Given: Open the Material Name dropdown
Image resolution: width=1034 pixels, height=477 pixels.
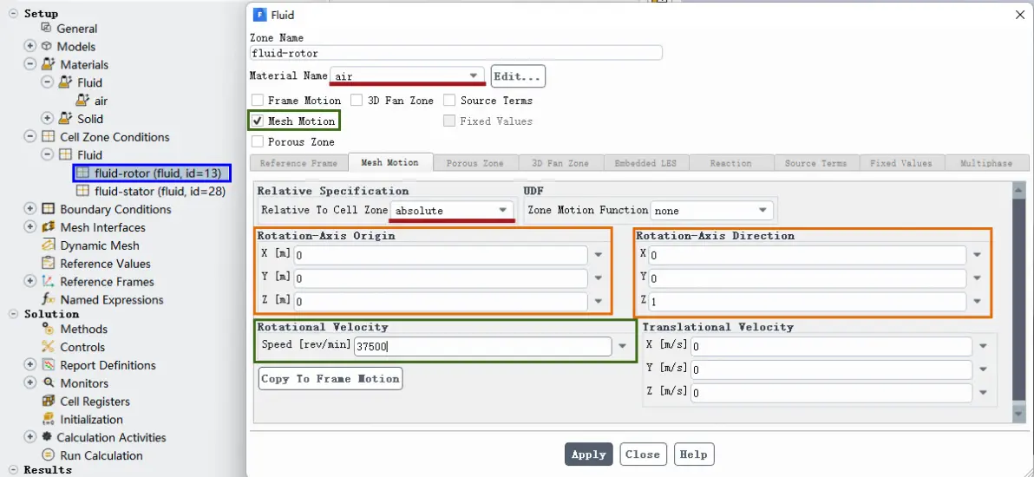Looking at the screenshot, I should pos(407,75).
